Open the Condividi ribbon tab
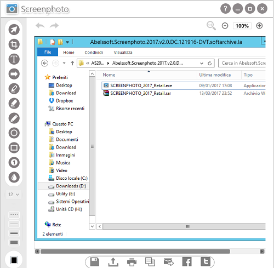The height and width of the screenshot is (268, 274). point(94,53)
